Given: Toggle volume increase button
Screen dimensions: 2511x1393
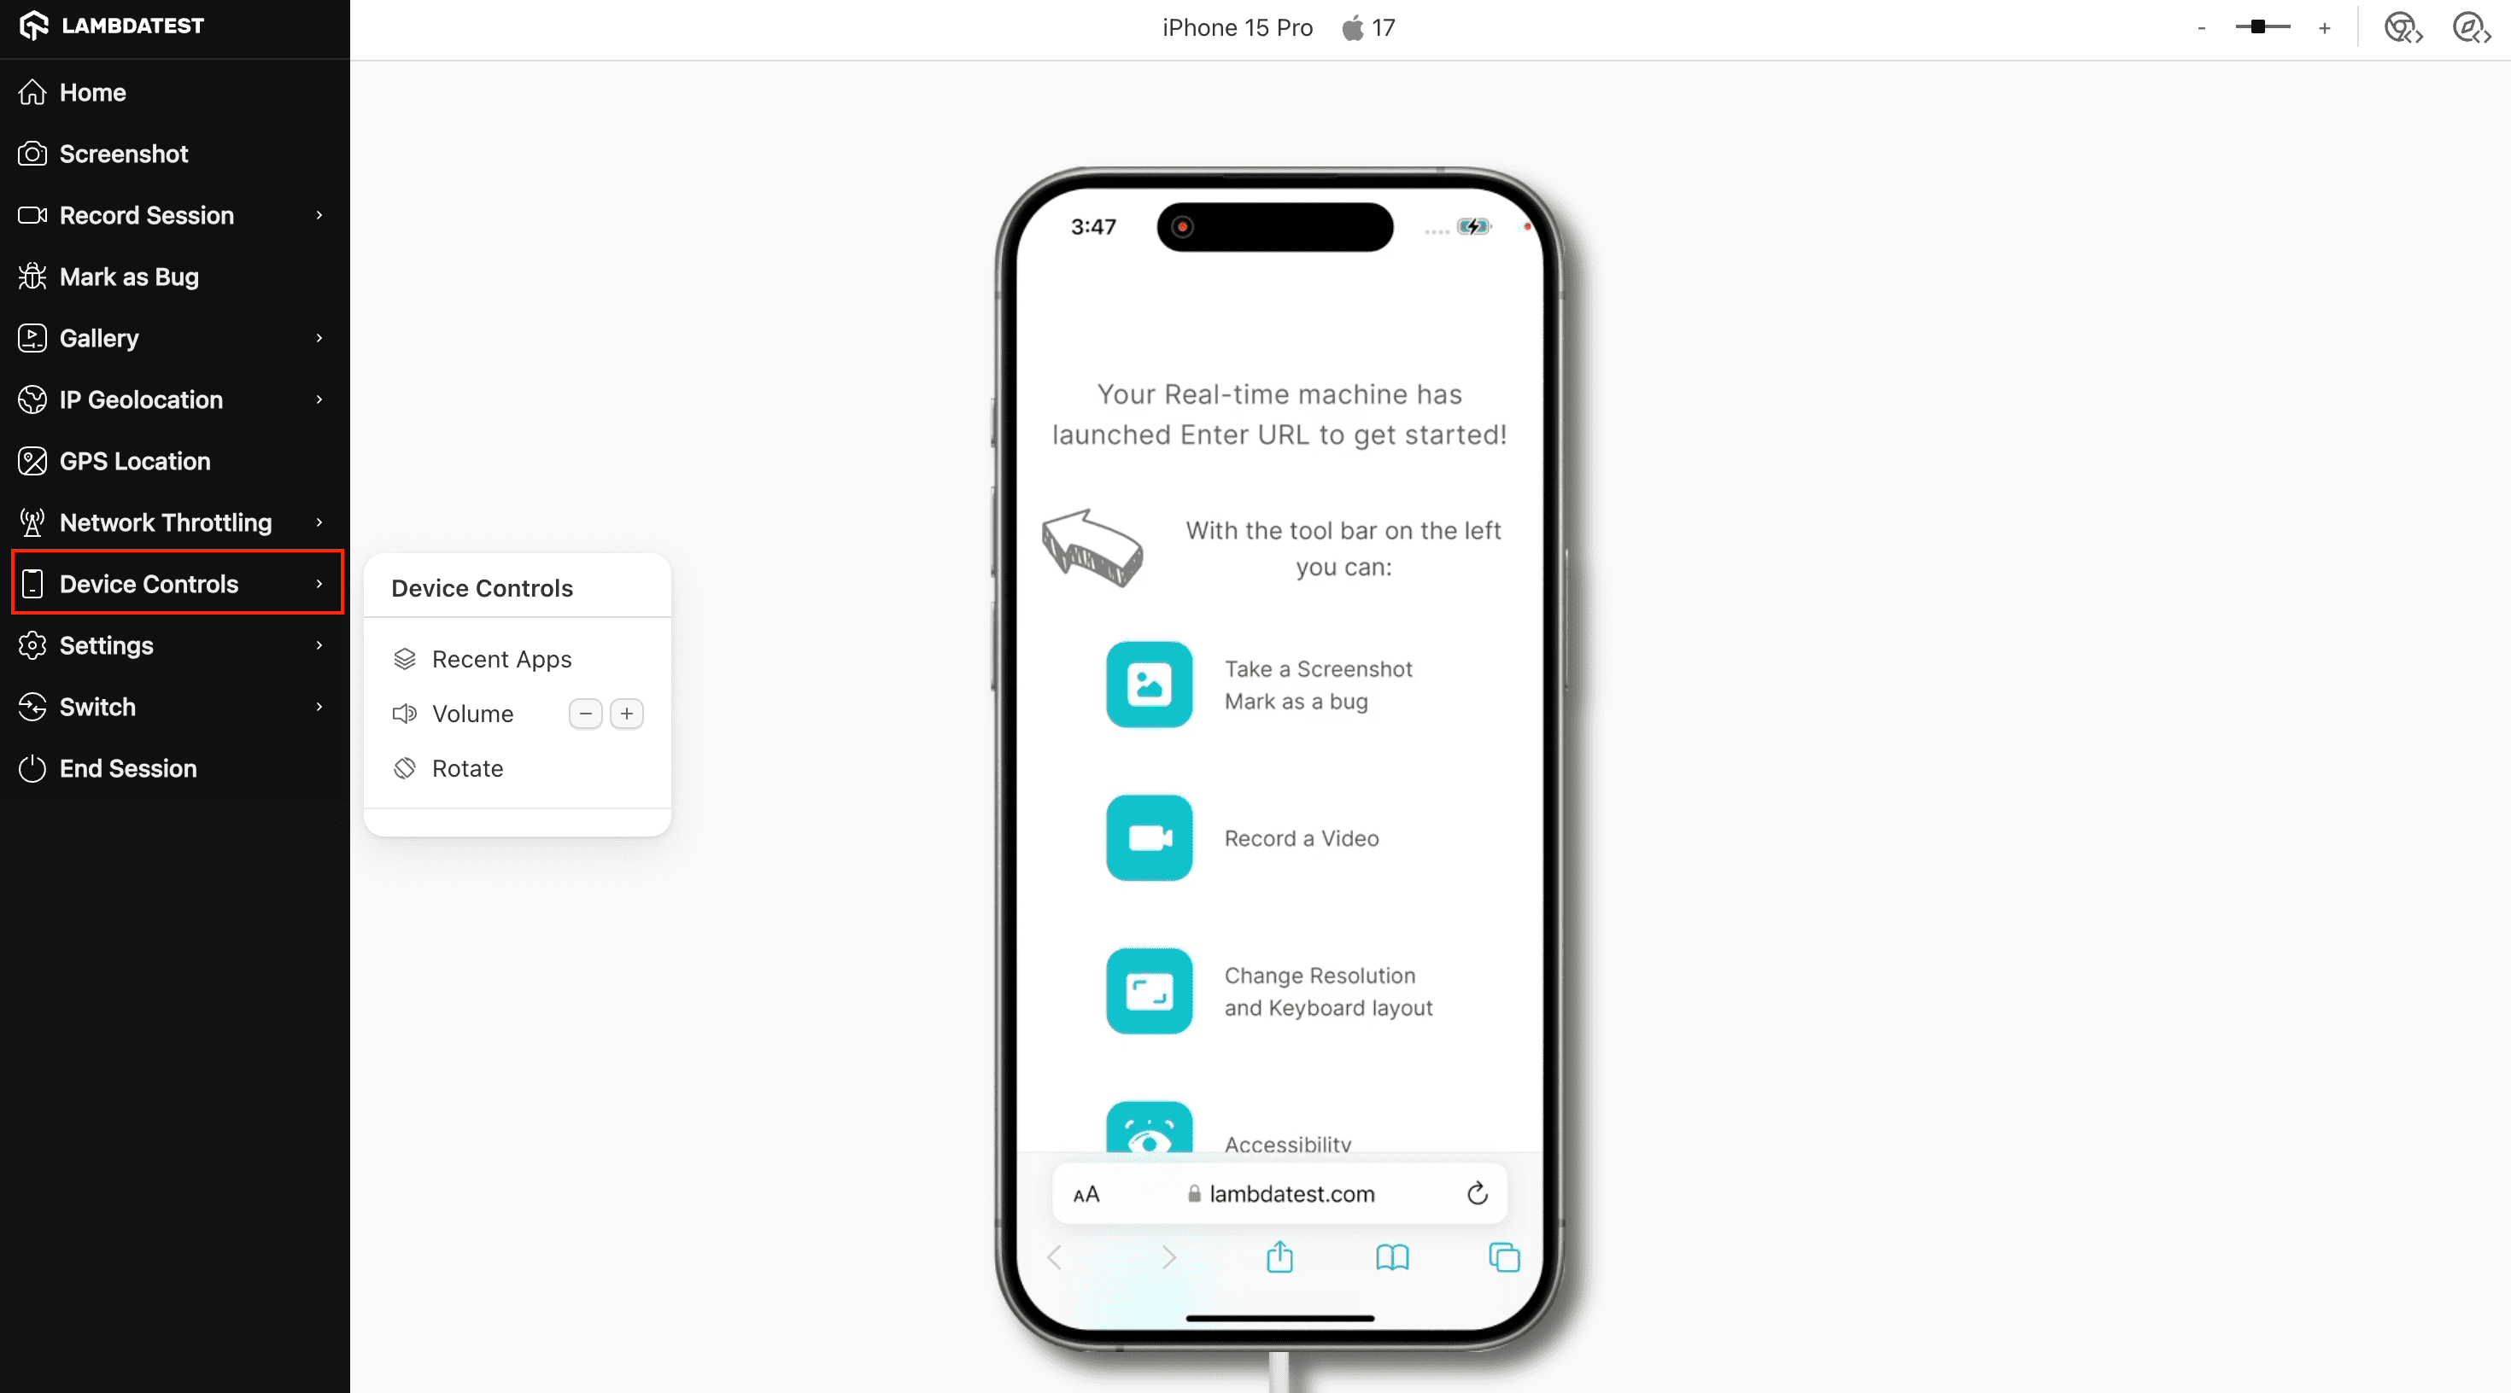Looking at the screenshot, I should [626, 712].
